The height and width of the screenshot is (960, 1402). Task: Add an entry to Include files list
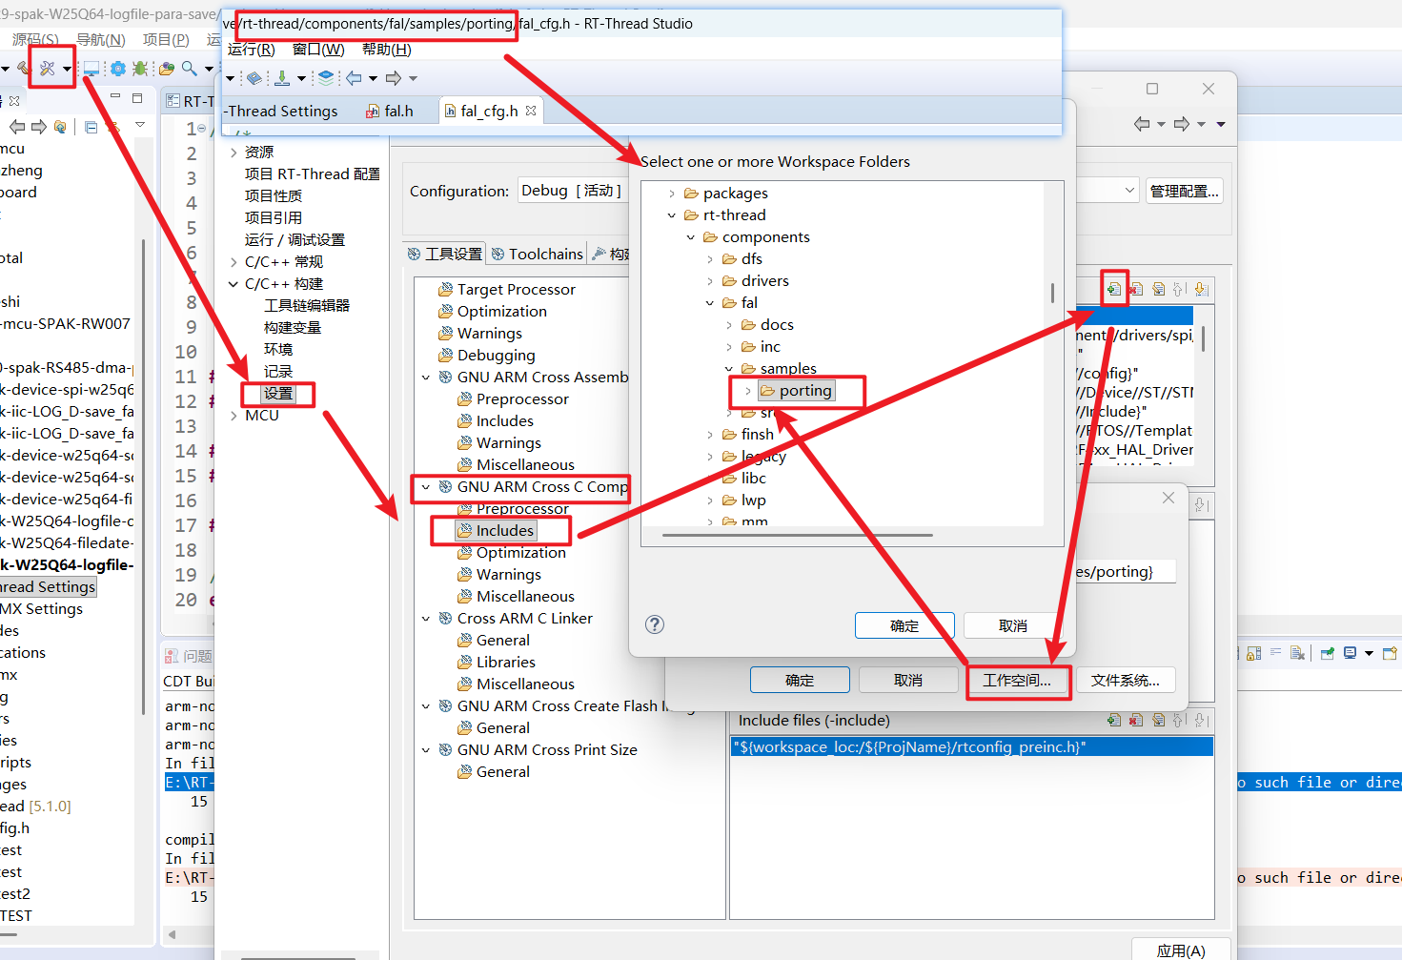1113,720
